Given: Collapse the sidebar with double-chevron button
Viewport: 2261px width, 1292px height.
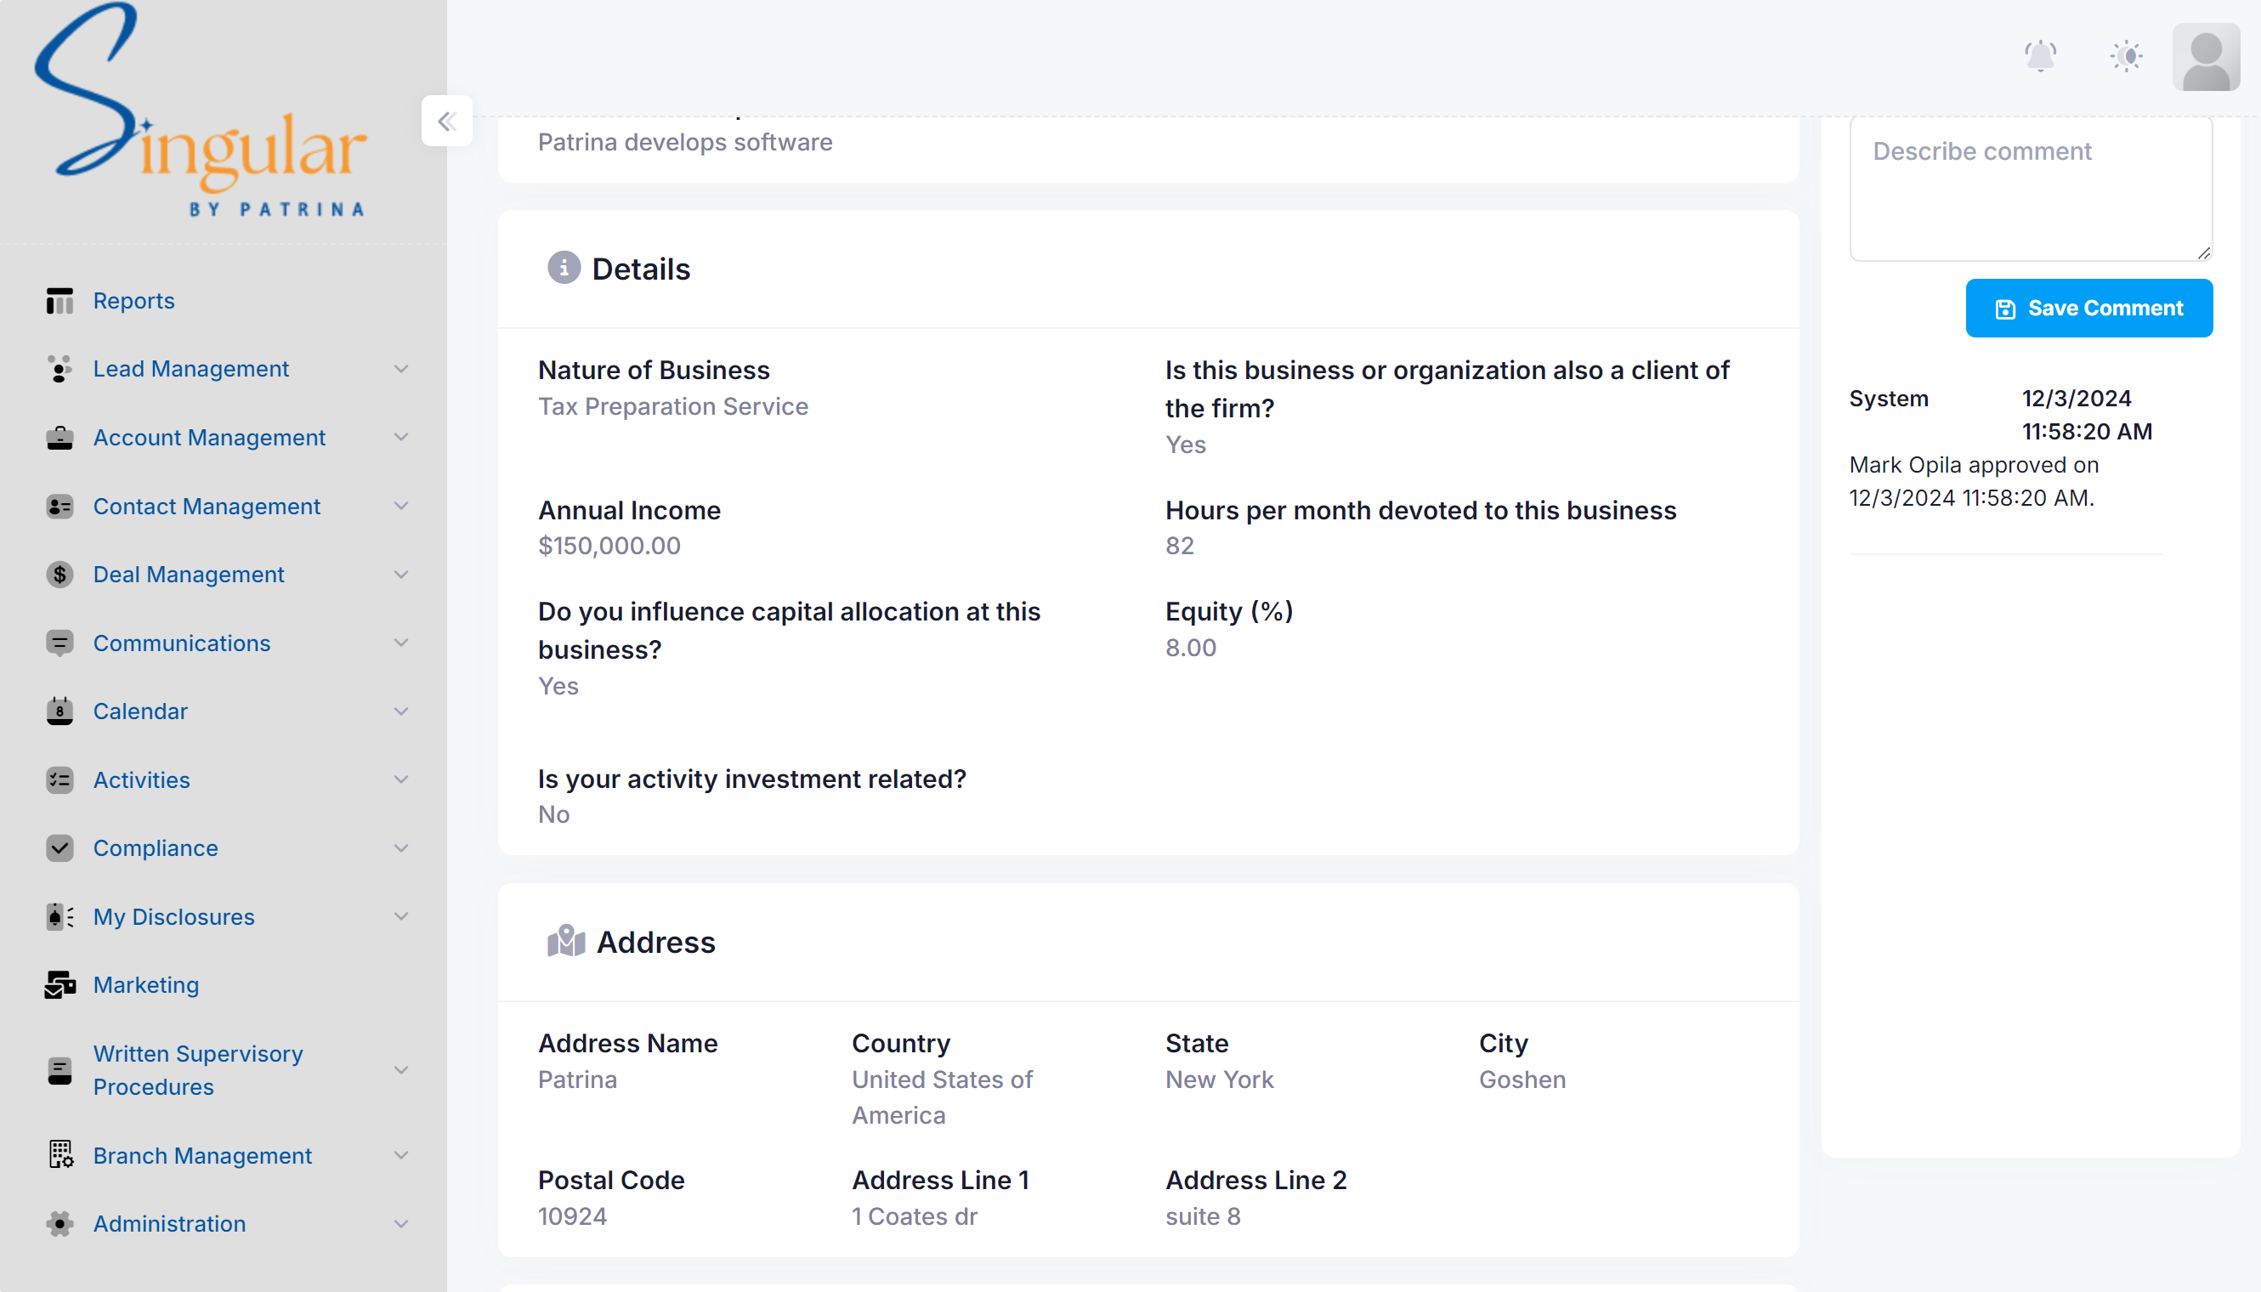Looking at the screenshot, I should click(446, 121).
